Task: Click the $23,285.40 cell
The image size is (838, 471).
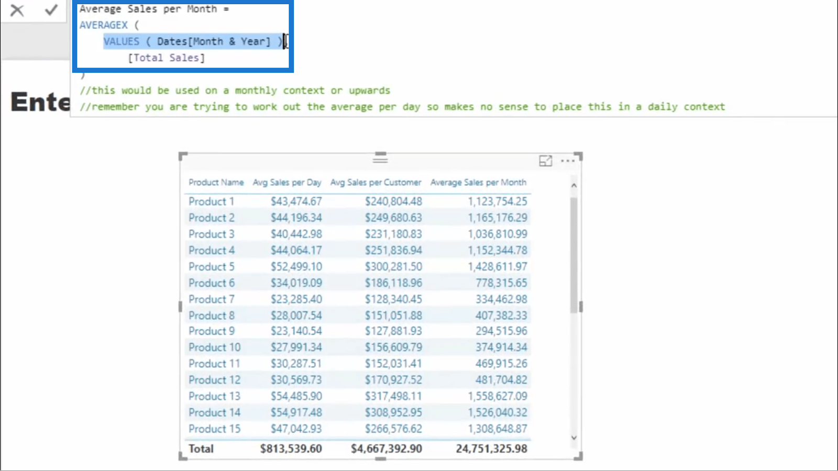Action: (x=296, y=299)
